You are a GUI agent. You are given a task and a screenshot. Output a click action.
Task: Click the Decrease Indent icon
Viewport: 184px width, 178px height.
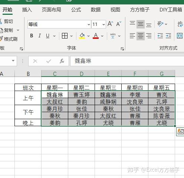(160, 36)
